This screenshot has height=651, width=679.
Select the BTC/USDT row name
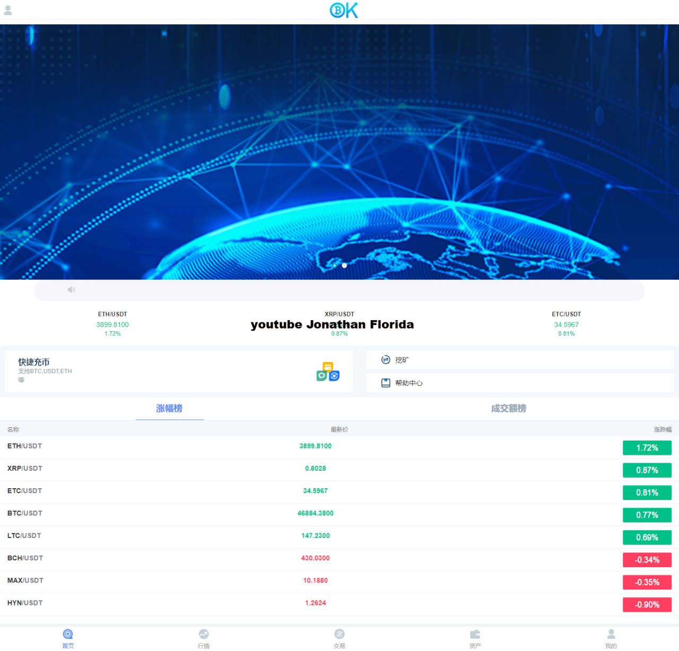tap(25, 513)
